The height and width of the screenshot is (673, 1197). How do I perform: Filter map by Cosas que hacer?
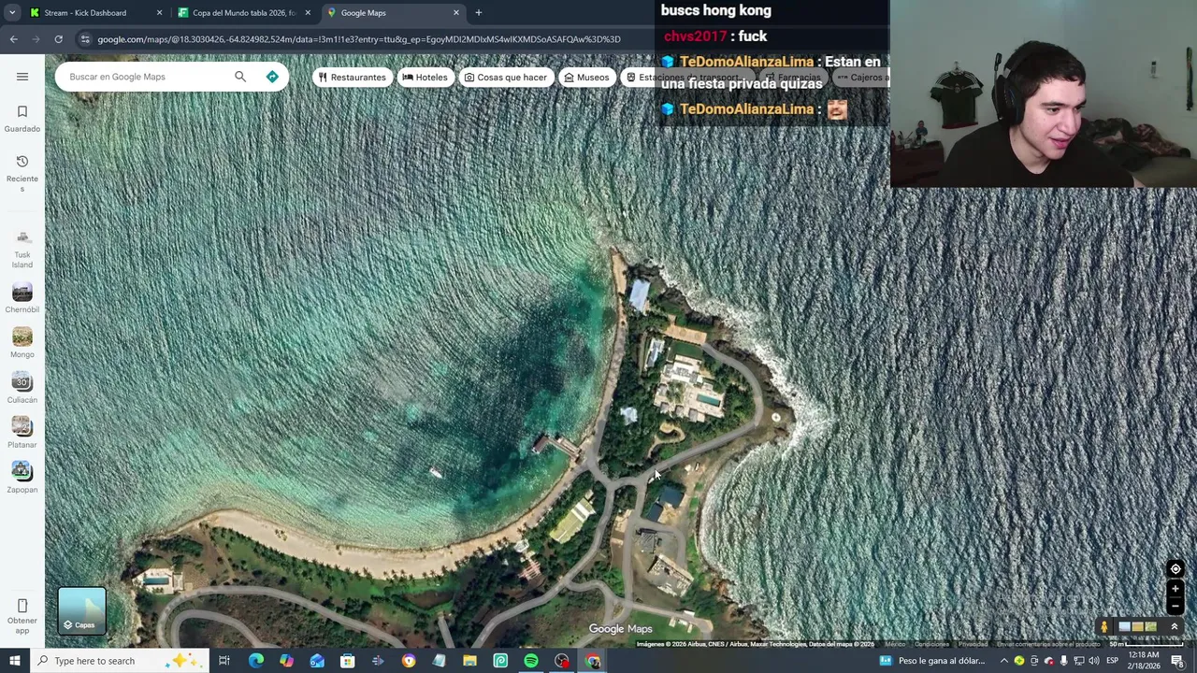[x=506, y=78]
